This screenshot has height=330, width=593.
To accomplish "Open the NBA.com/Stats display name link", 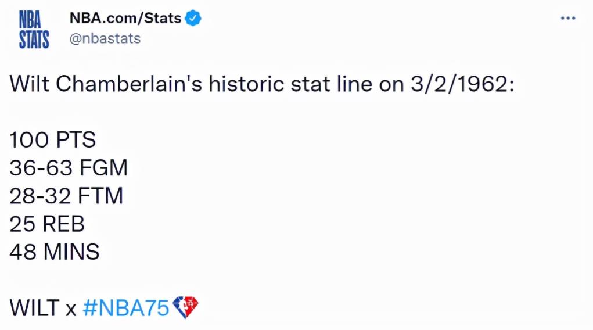I will (x=125, y=19).
